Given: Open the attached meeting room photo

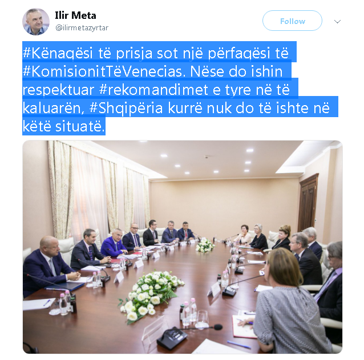Looking at the screenshot, I should (183, 247).
